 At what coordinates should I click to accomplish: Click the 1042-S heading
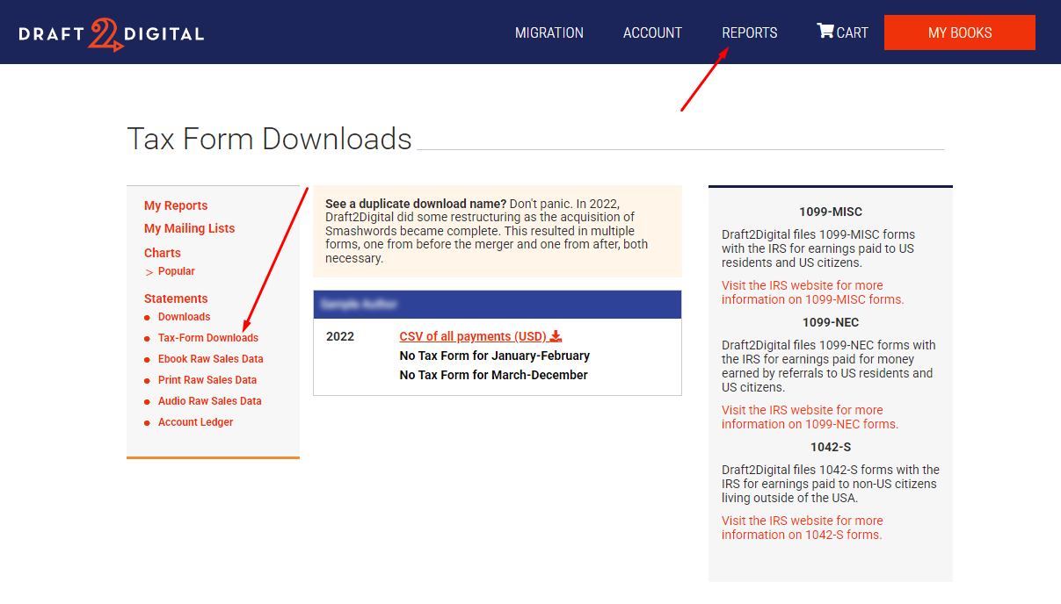(831, 447)
